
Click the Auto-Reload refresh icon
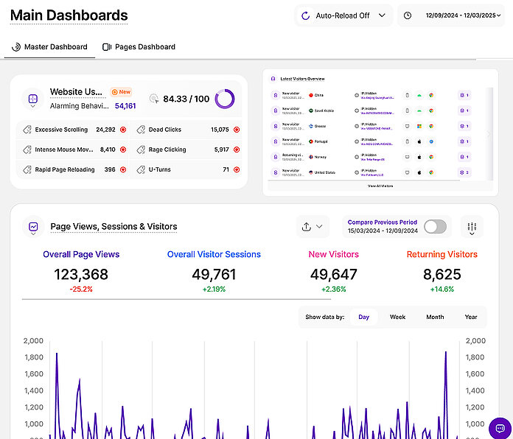pos(306,15)
